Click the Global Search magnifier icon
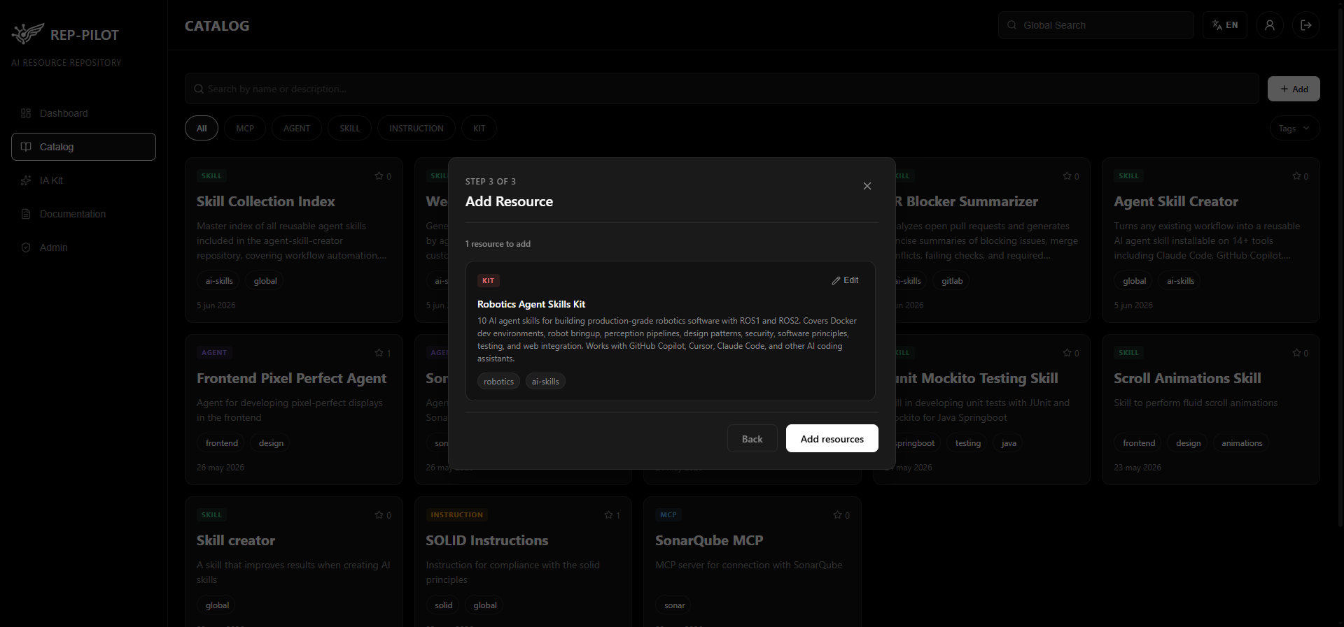The height and width of the screenshot is (627, 1344). point(1011,25)
